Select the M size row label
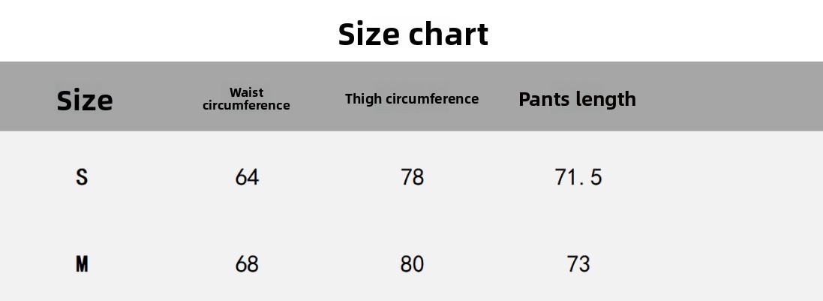The image size is (823, 301). [82, 263]
